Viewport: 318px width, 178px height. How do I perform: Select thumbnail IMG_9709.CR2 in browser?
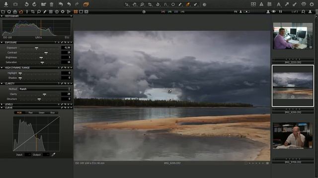(293, 135)
